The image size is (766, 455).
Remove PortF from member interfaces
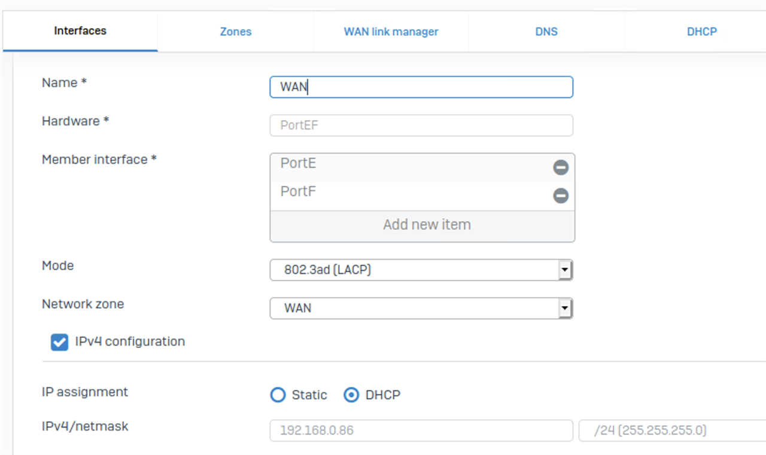click(x=560, y=196)
